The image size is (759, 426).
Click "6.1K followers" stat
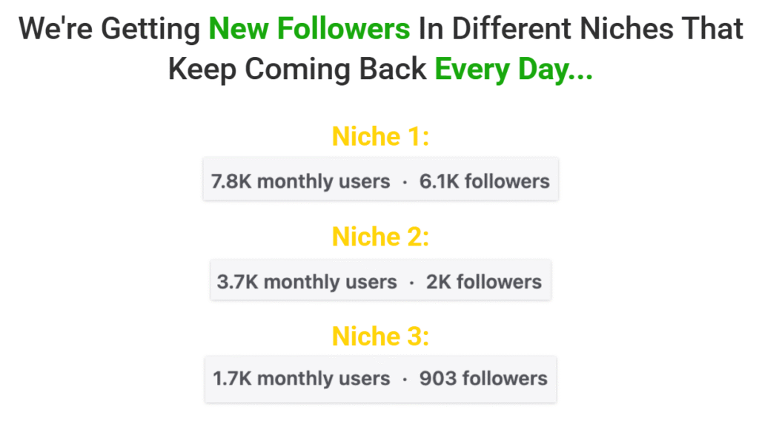485,181
